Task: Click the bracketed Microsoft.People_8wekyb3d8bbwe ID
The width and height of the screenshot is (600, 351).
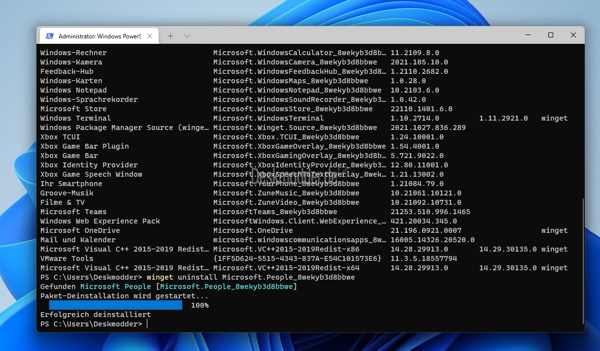Action: [x=227, y=287]
